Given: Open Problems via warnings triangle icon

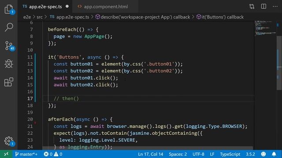Looking at the screenshot, I should click(x=58, y=154).
